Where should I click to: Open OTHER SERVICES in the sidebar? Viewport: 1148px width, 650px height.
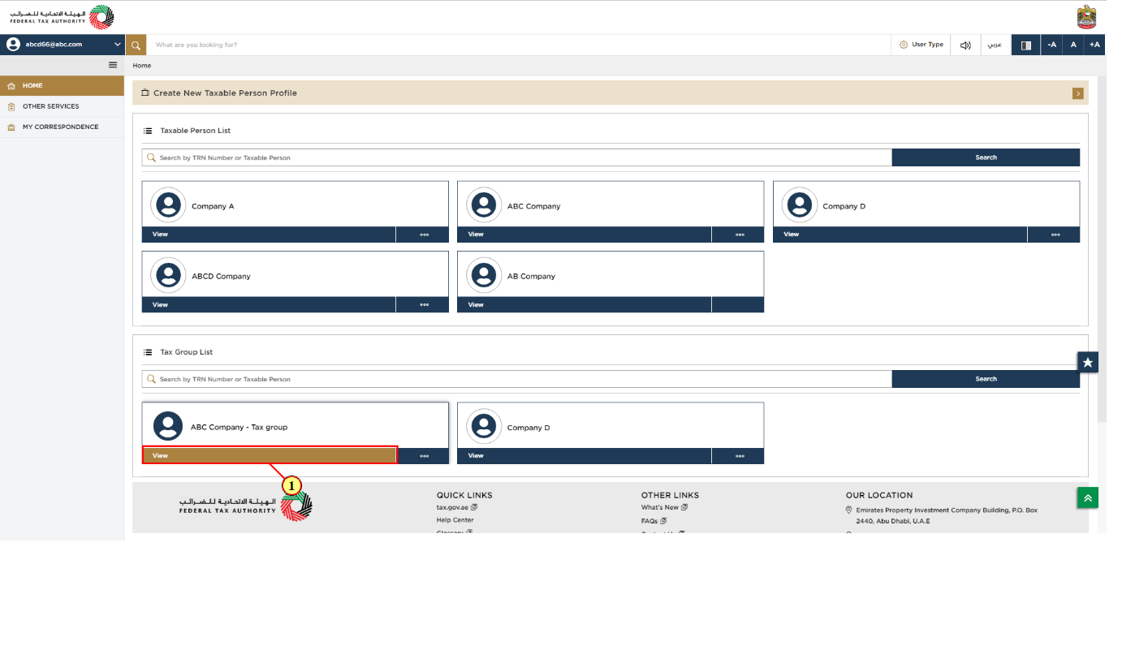(x=62, y=106)
